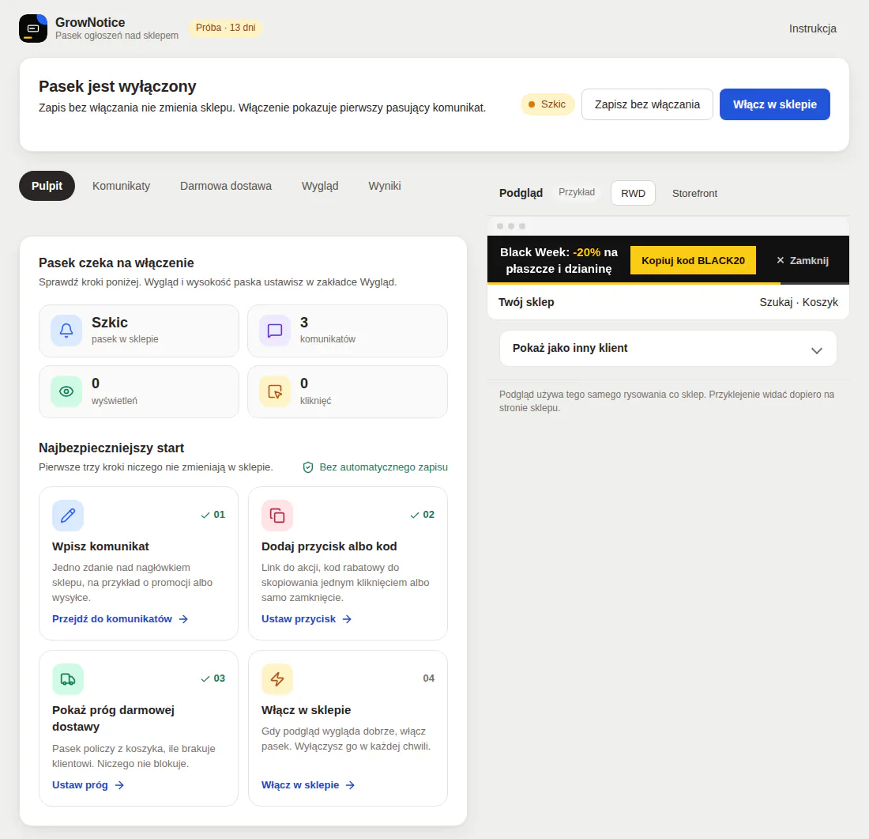Switch to the Darmowa dostawa tab
Viewport: 869px width, 839px height.
pos(226,186)
